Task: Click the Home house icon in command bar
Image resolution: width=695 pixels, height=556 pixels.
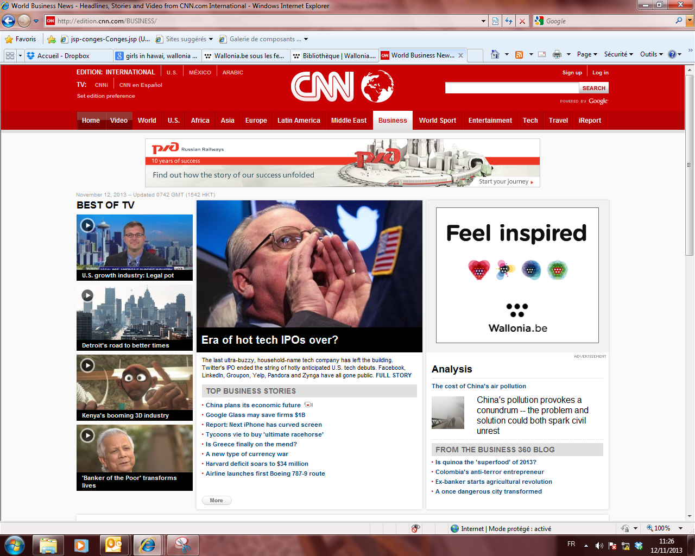Action: pos(495,54)
